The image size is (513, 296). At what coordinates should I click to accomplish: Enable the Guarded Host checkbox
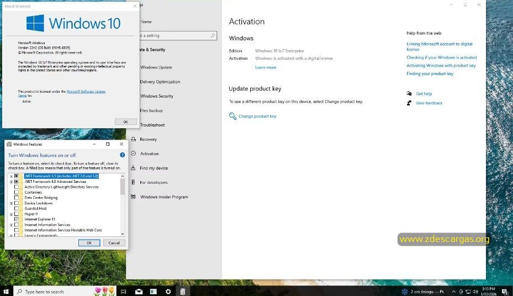click(17, 208)
